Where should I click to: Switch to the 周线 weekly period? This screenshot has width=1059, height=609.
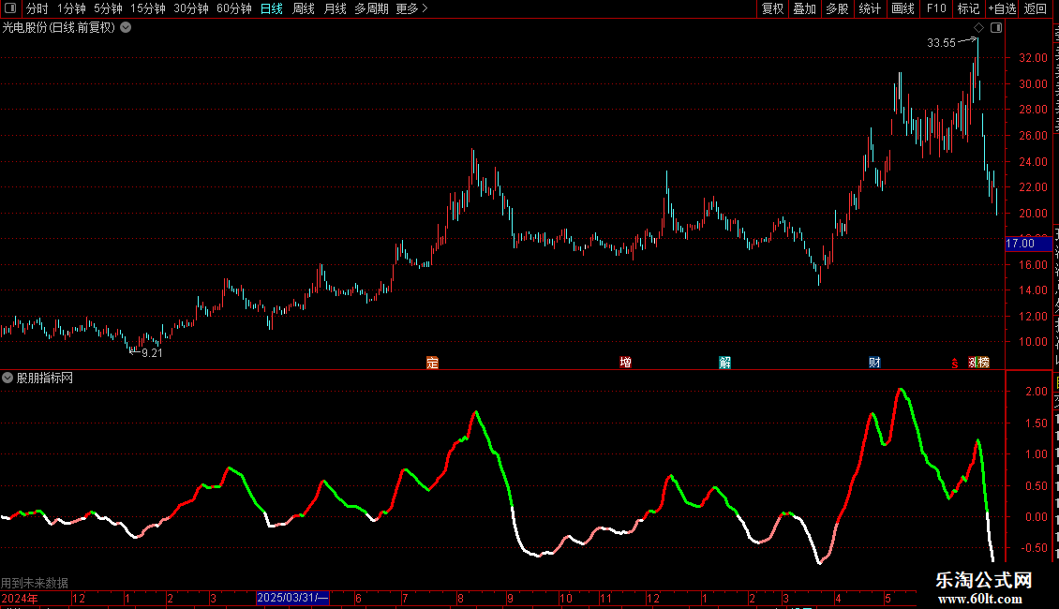(304, 8)
